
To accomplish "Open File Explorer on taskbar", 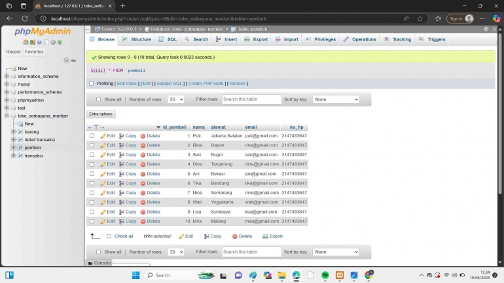I will point(282,275).
